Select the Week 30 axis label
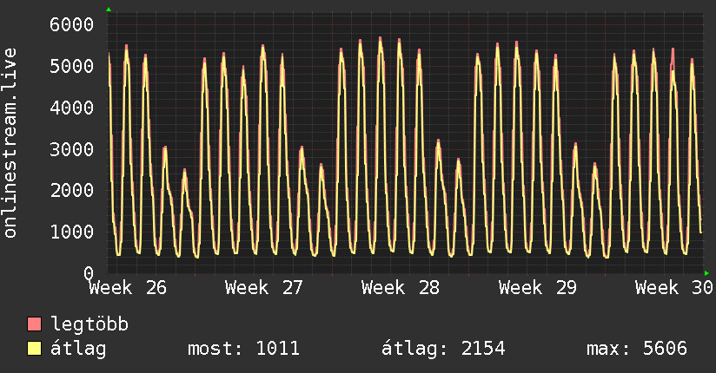Image resolution: width=716 pixels, height=373 pixels. (674, 288)
